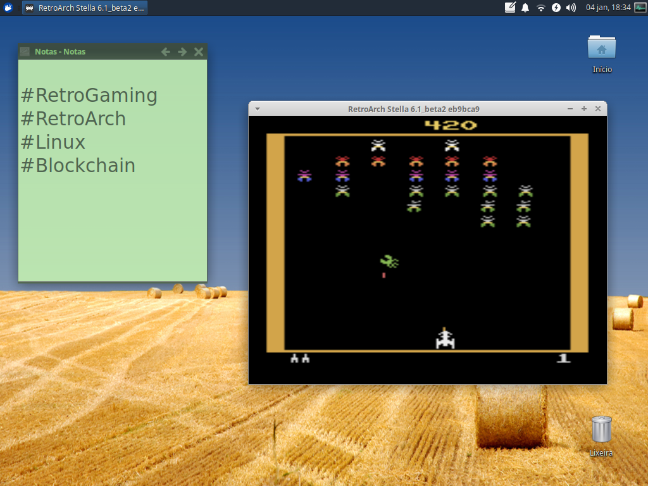Click the notification bell icon
The width and height of the screenshot is (648, 486).
525,8
